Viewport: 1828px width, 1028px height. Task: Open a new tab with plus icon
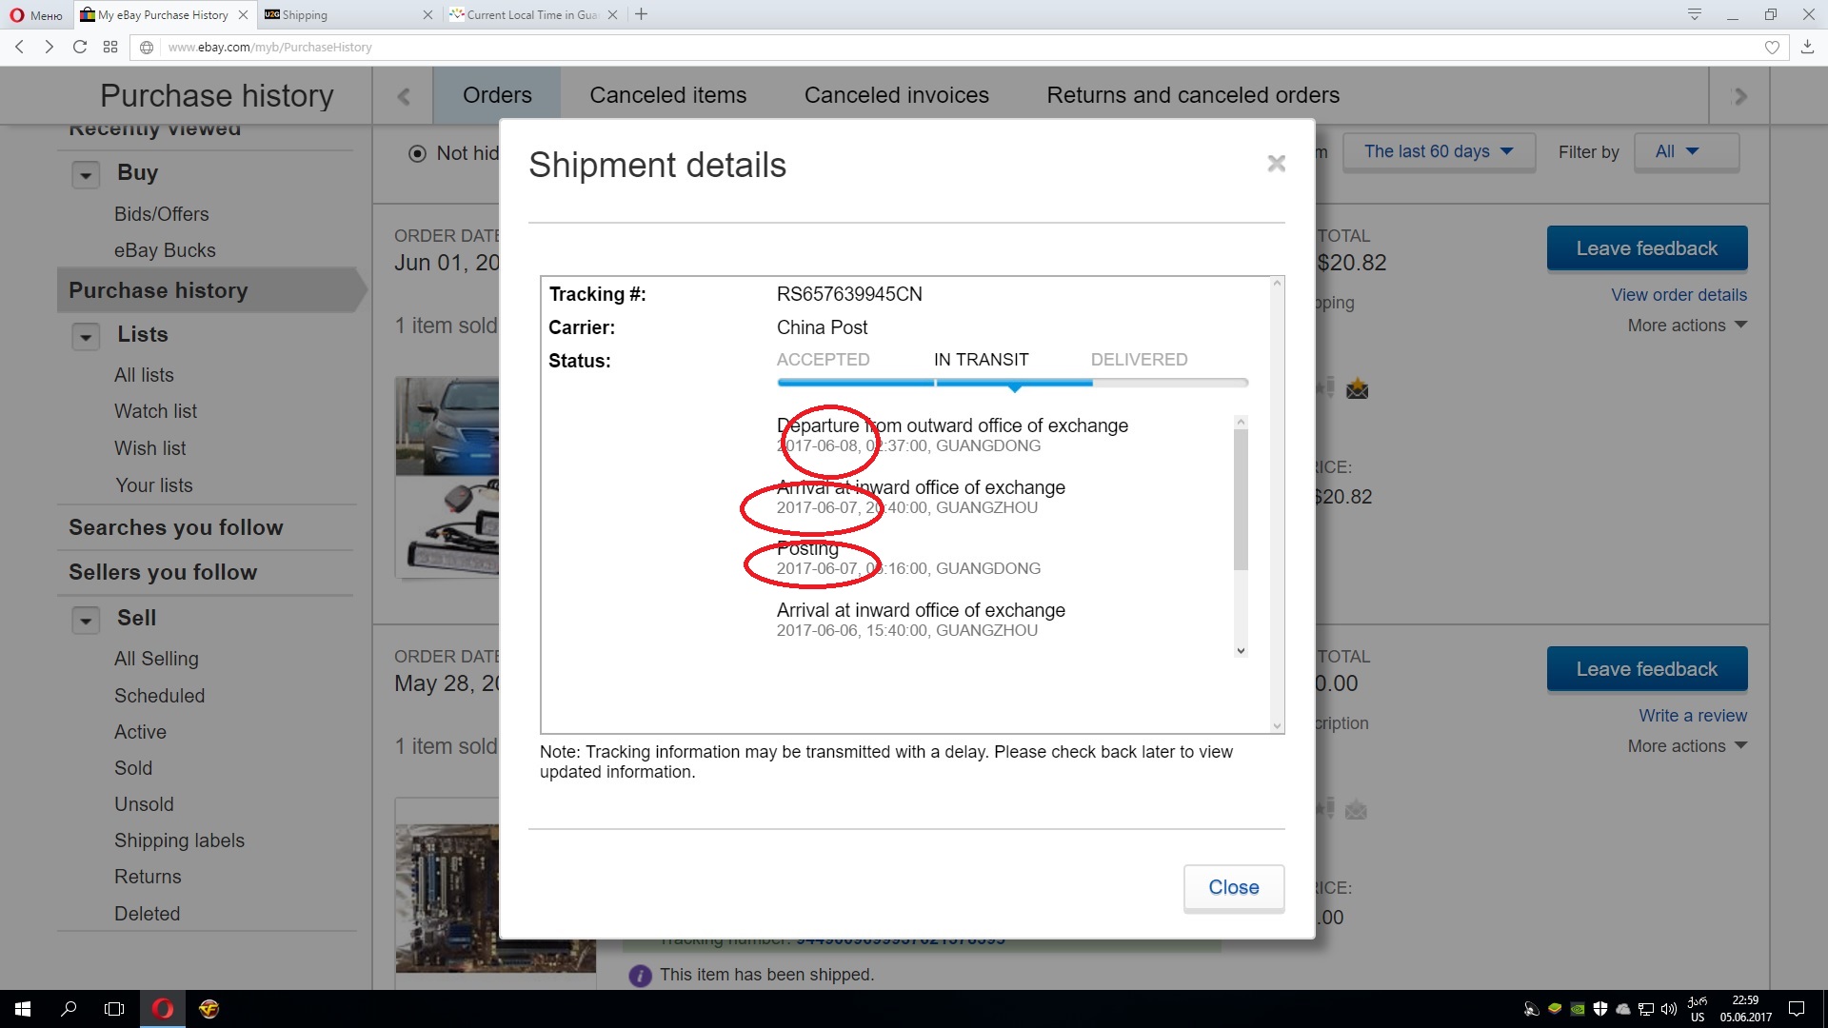pyautogui.click(x=642, y=14)
